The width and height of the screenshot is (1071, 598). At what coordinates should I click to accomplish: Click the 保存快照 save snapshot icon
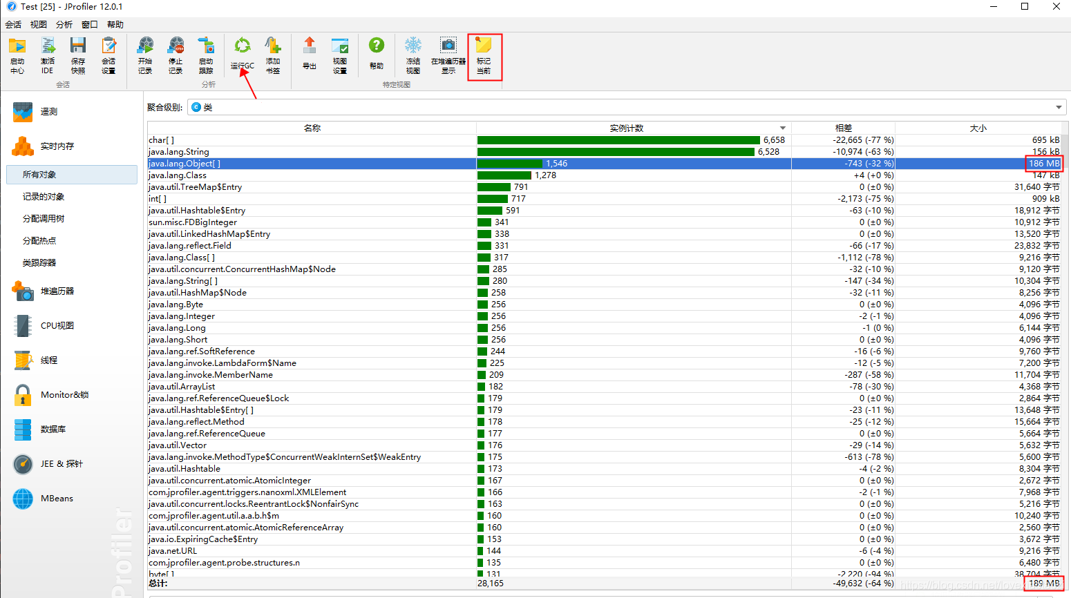coord(78,47)
